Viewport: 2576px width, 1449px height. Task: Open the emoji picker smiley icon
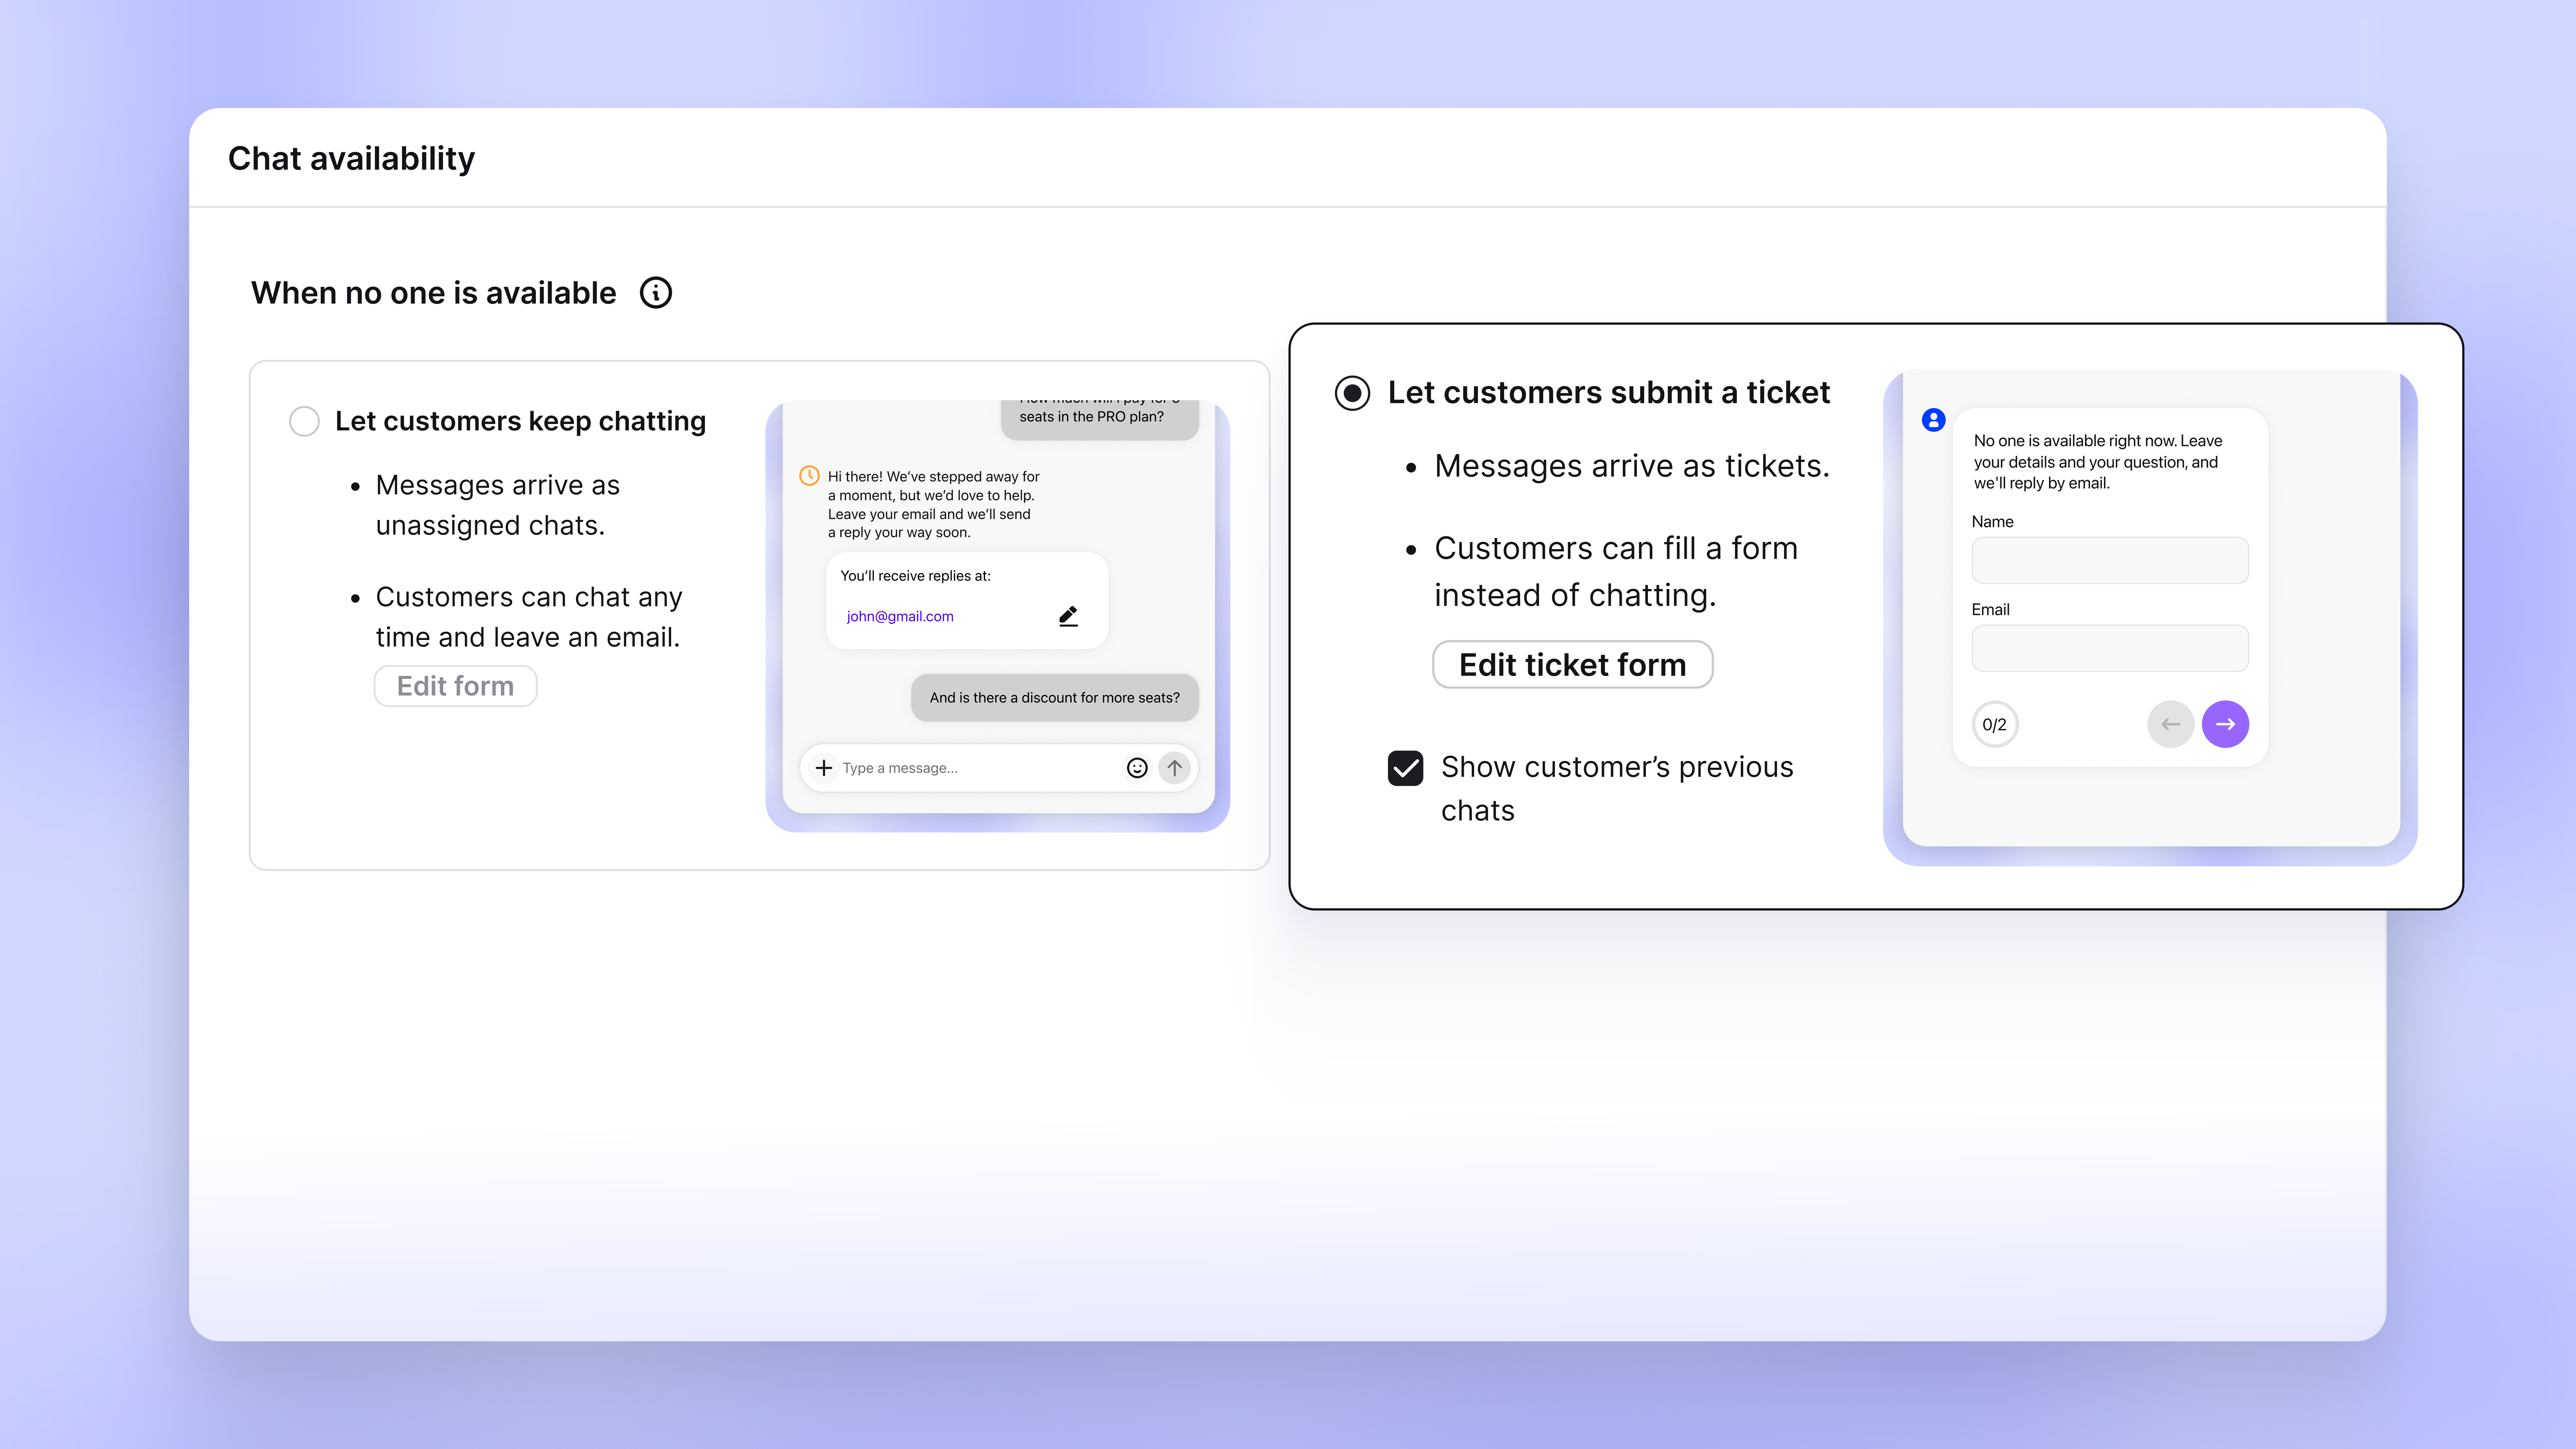click(1137, 768)
